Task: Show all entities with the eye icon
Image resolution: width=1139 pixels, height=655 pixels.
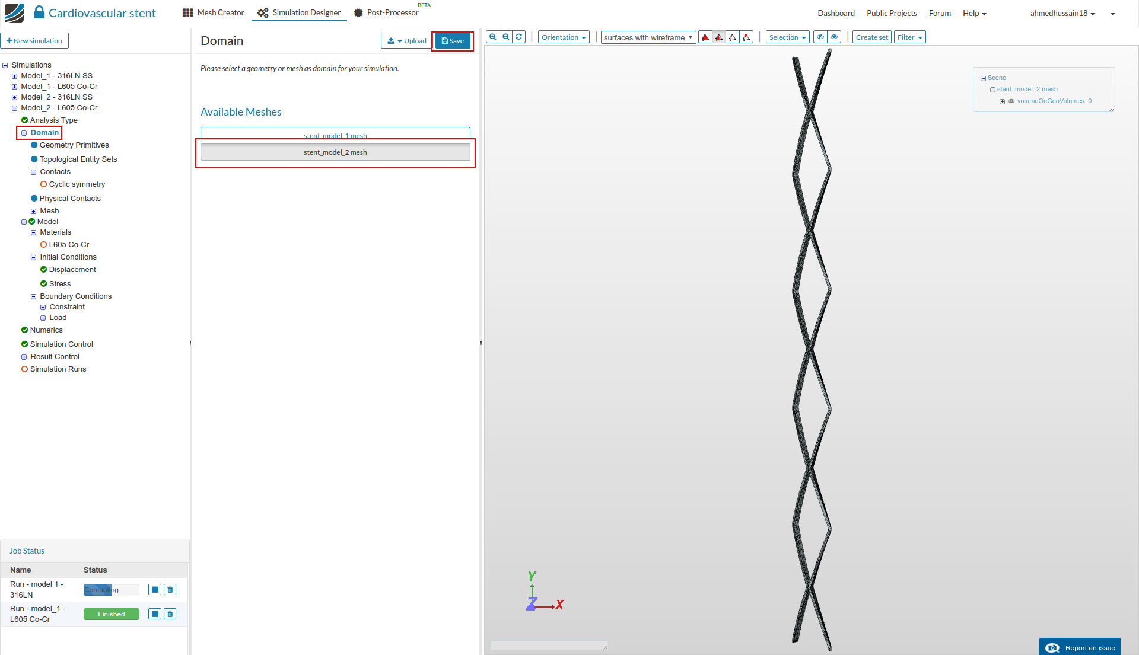Action: point(834,37)
